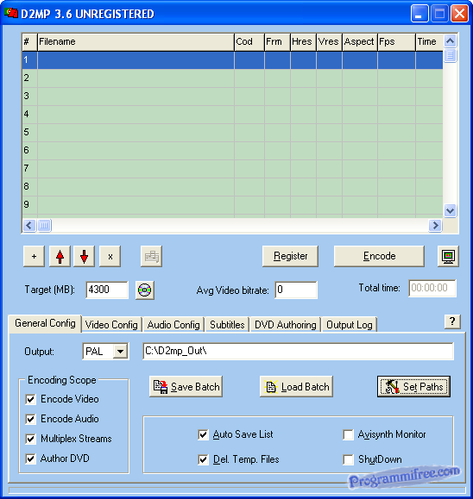Enable Avisynth Monitor
Image resolution: width=473 pixels, height=499 pixels.
click(349, 434)
